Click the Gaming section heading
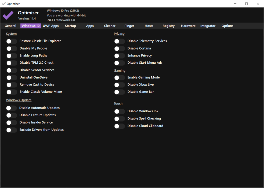 click(x=120, y=71)
